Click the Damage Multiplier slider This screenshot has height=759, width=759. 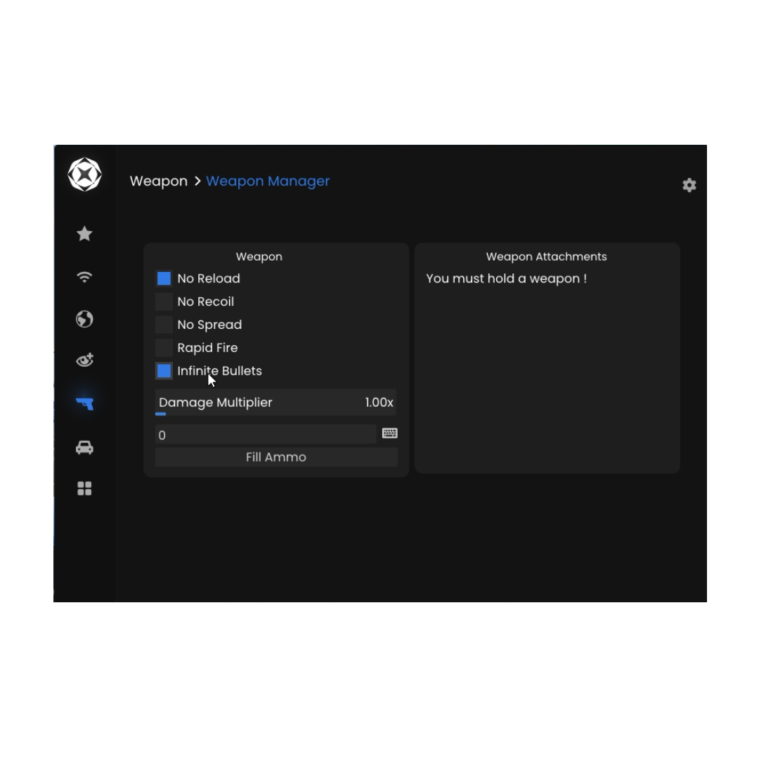(x=275, y=403)
